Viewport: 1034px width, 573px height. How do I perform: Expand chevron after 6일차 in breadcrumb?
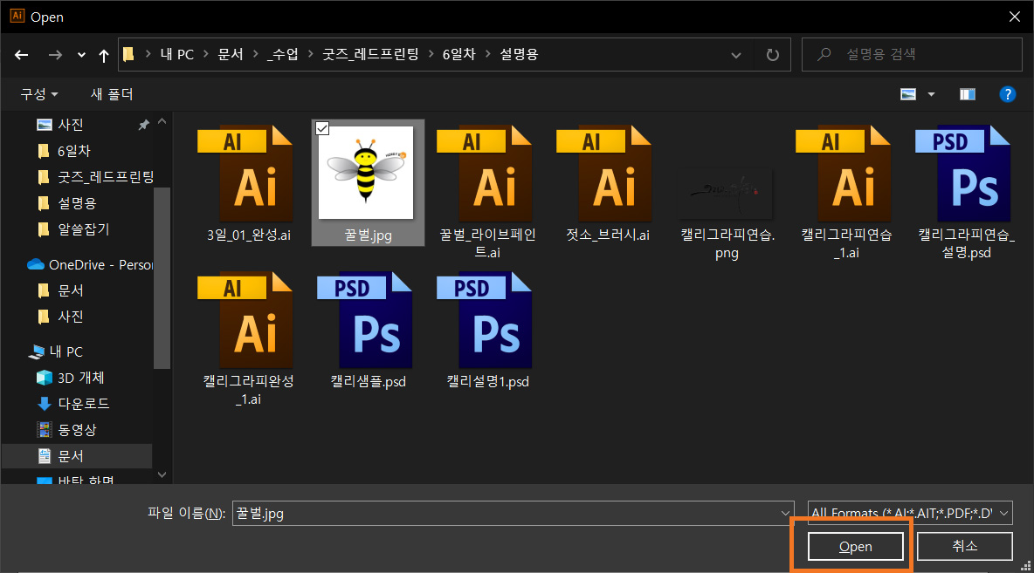click(488, 55)
